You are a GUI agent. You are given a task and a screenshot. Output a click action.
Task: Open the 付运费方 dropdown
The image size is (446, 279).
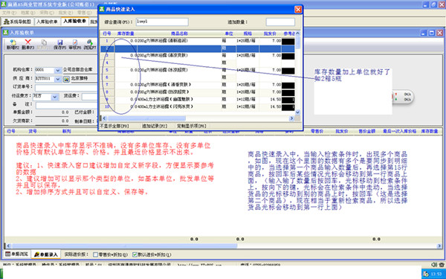pyautogui.click(x=54, y=97)
